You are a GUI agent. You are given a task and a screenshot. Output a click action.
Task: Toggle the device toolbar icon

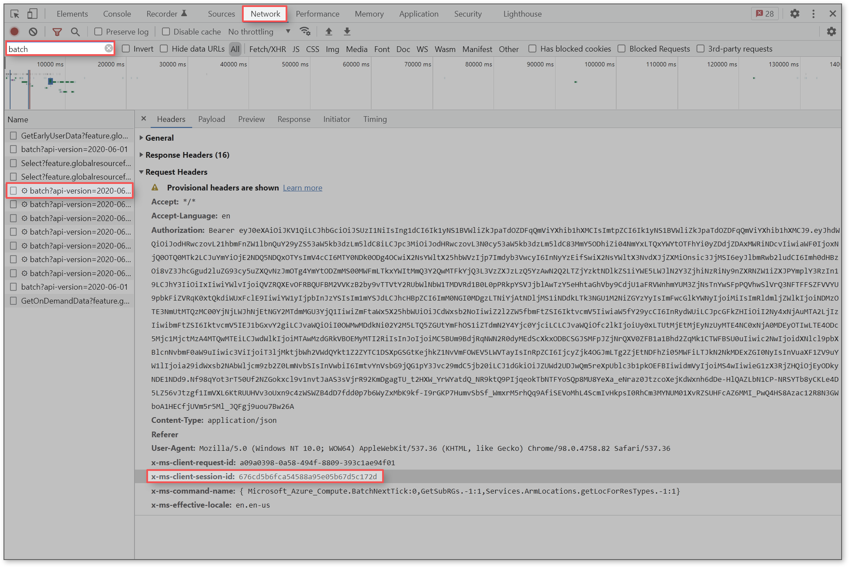[x=32, y=14]
